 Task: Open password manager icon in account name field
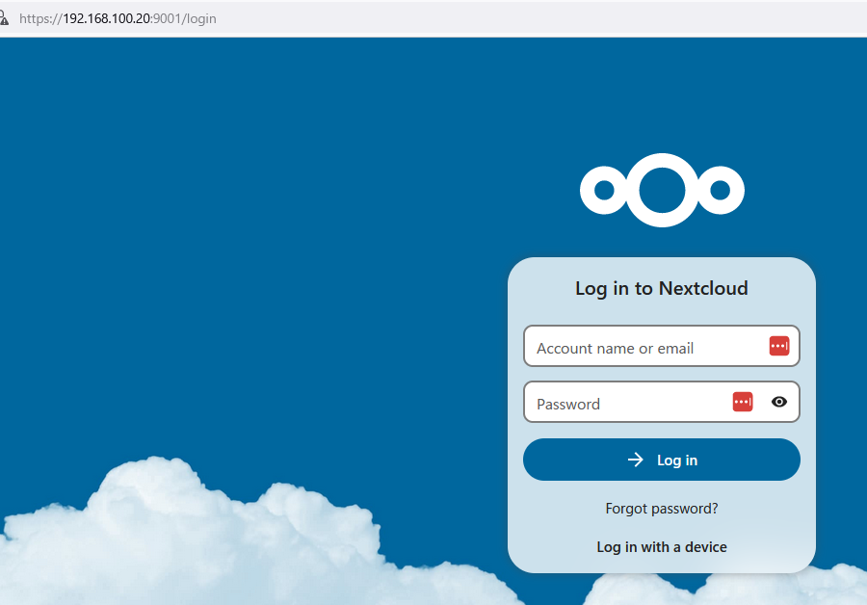point(779,346)
